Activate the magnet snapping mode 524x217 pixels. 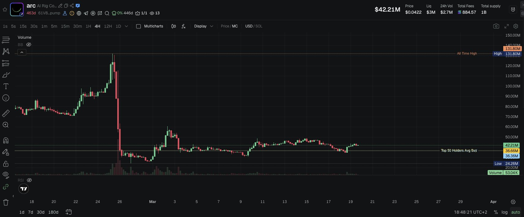point(6,140)
